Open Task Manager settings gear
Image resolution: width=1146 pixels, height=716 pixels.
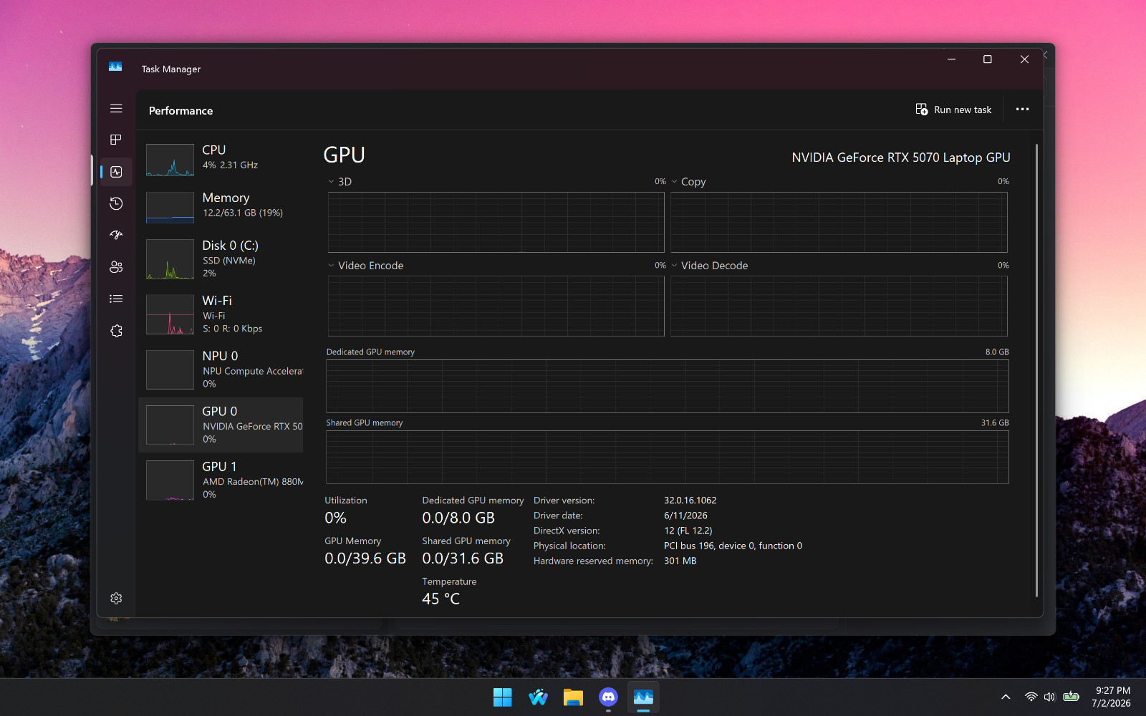pyautogui.click(x=116, y=598)
